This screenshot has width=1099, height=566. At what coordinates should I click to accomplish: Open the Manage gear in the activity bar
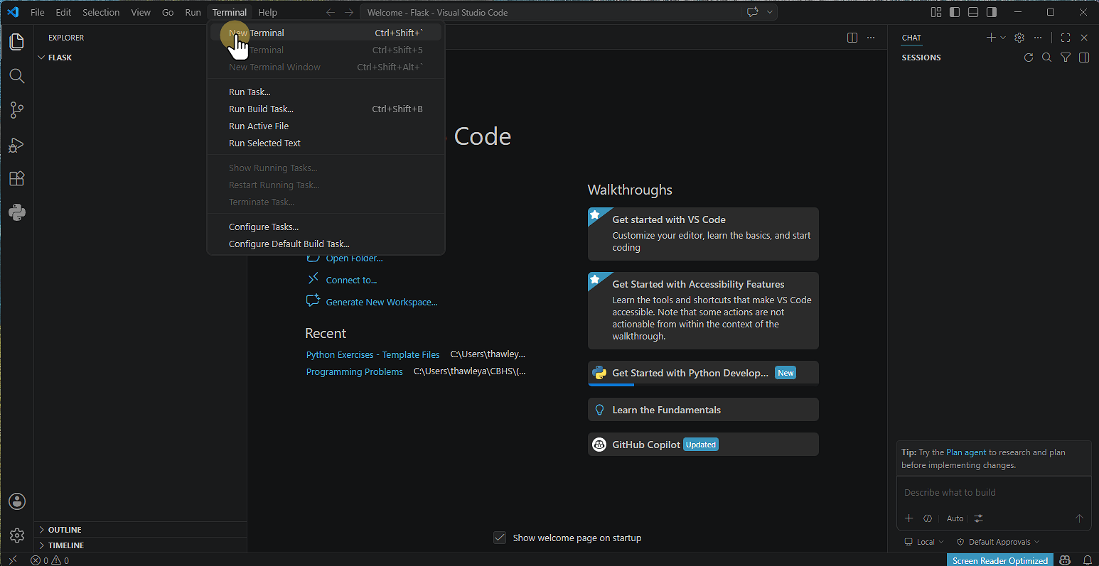pyautogui.click(x=17, y=535)
